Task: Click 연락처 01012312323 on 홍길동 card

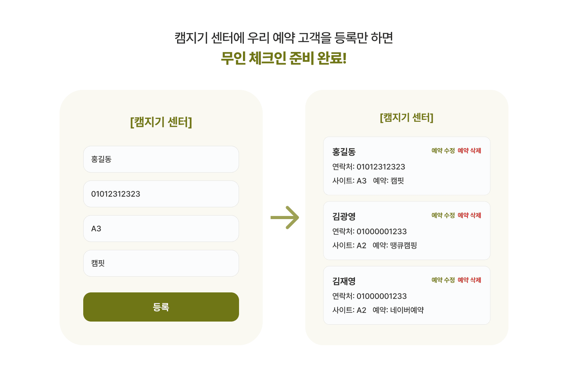Action: point(369,167)
